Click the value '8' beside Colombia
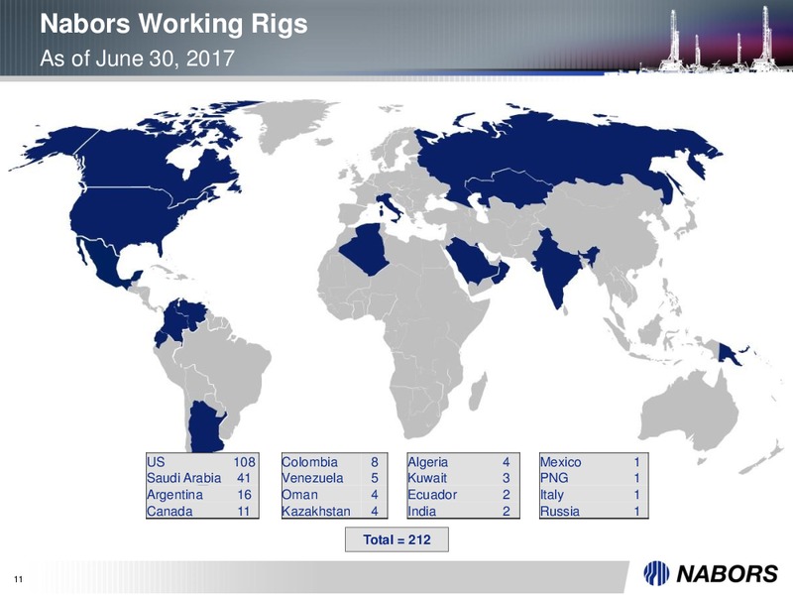Viewport: 793px width, 595px height. (x=375, y=462)
